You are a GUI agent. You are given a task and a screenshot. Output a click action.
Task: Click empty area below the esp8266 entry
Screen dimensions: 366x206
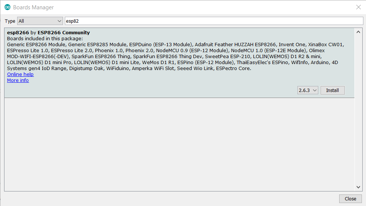(x=179, y=144)
